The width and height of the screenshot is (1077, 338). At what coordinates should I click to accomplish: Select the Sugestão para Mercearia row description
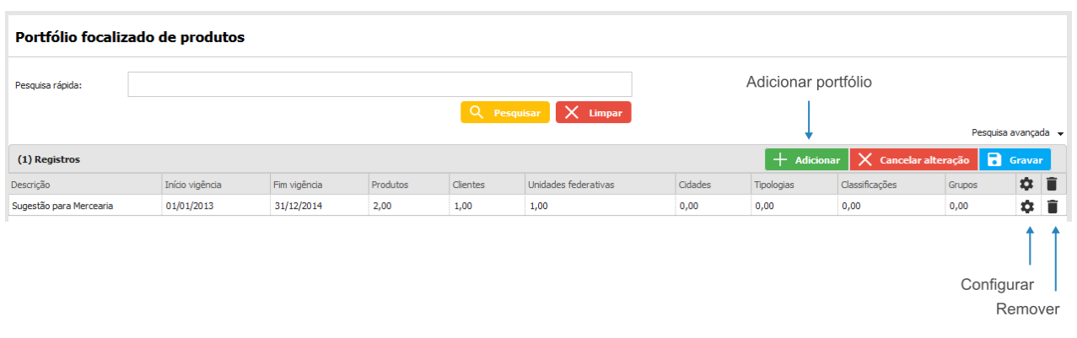[x=62, y=206]
